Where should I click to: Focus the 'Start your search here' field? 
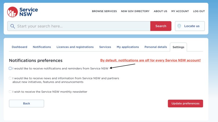click(79, 26)
